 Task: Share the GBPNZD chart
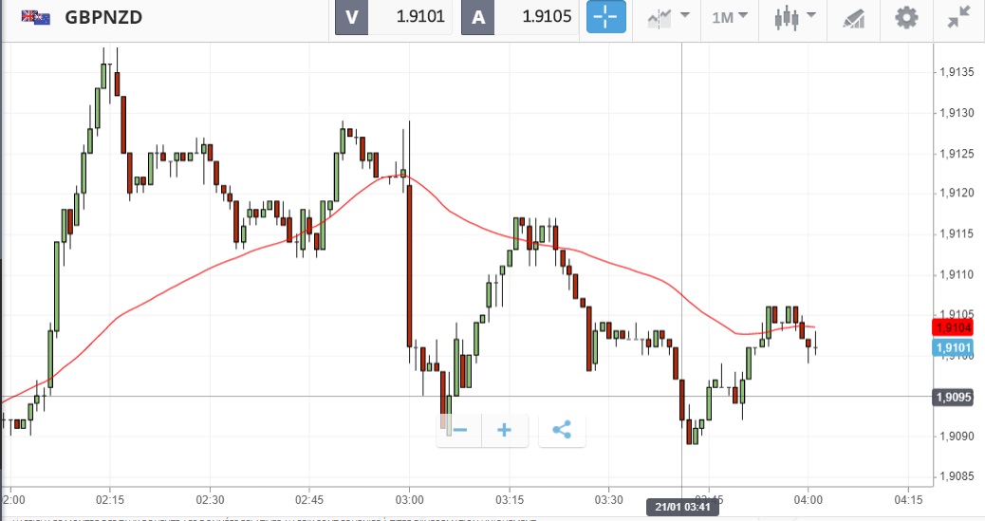[562, 430]
